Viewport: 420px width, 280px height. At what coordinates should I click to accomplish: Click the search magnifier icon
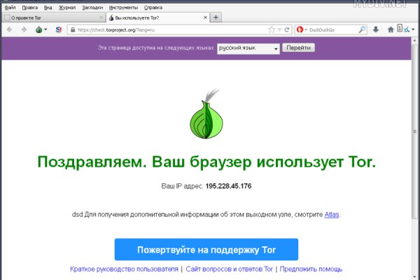tap(362, 30)
